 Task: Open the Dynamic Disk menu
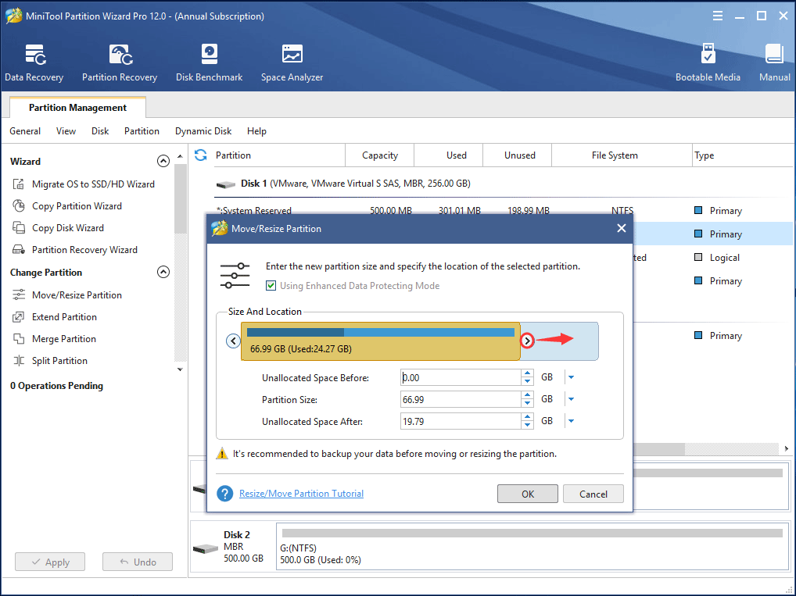[x=203, y=130]
